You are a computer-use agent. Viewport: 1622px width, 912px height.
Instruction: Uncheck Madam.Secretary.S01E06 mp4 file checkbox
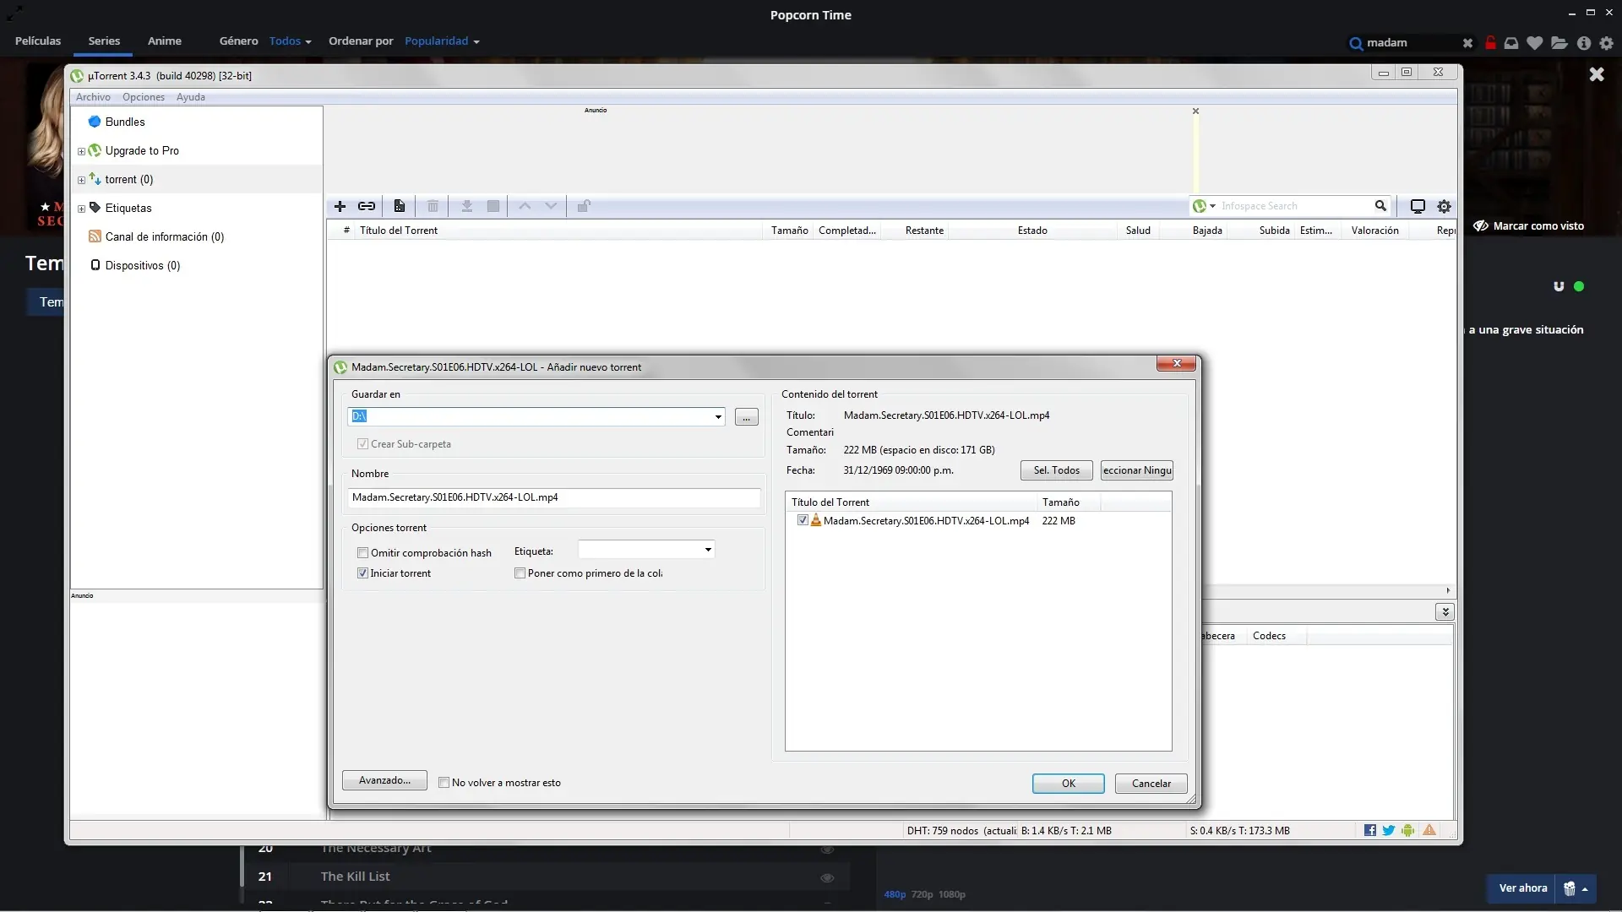pos(803,520)
